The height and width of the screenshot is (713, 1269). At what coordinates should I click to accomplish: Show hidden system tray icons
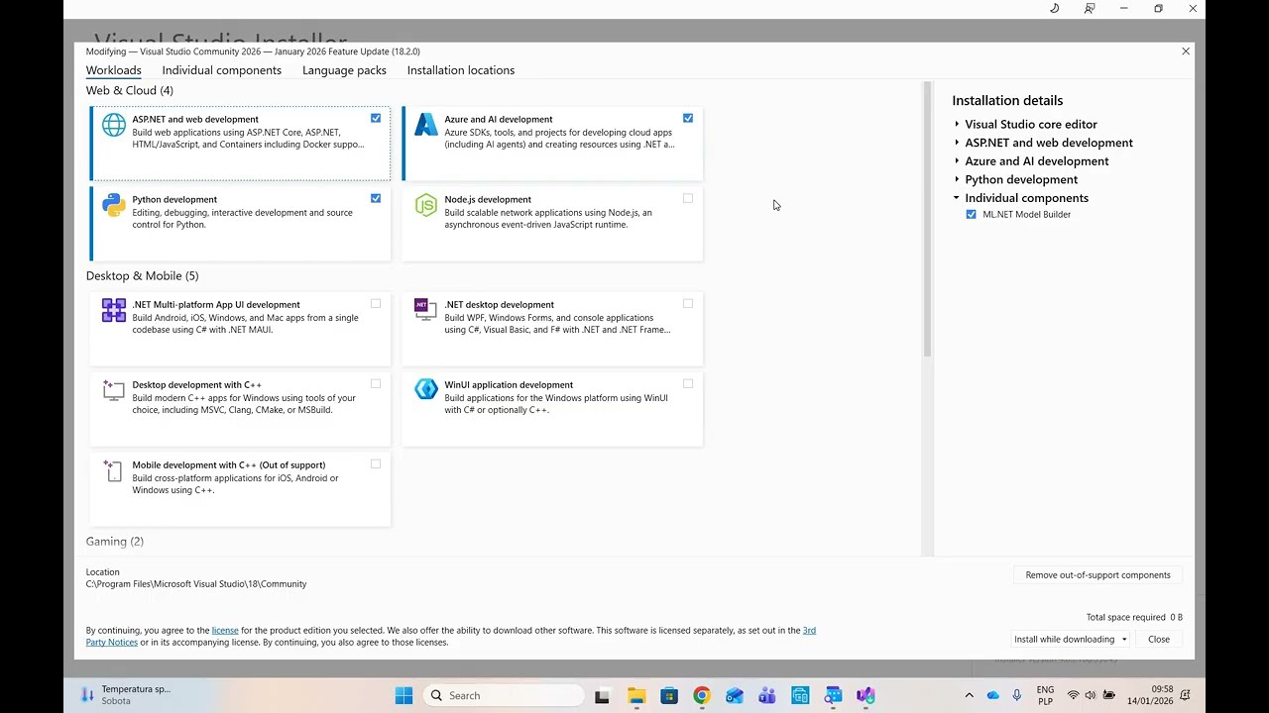(969, 695)
